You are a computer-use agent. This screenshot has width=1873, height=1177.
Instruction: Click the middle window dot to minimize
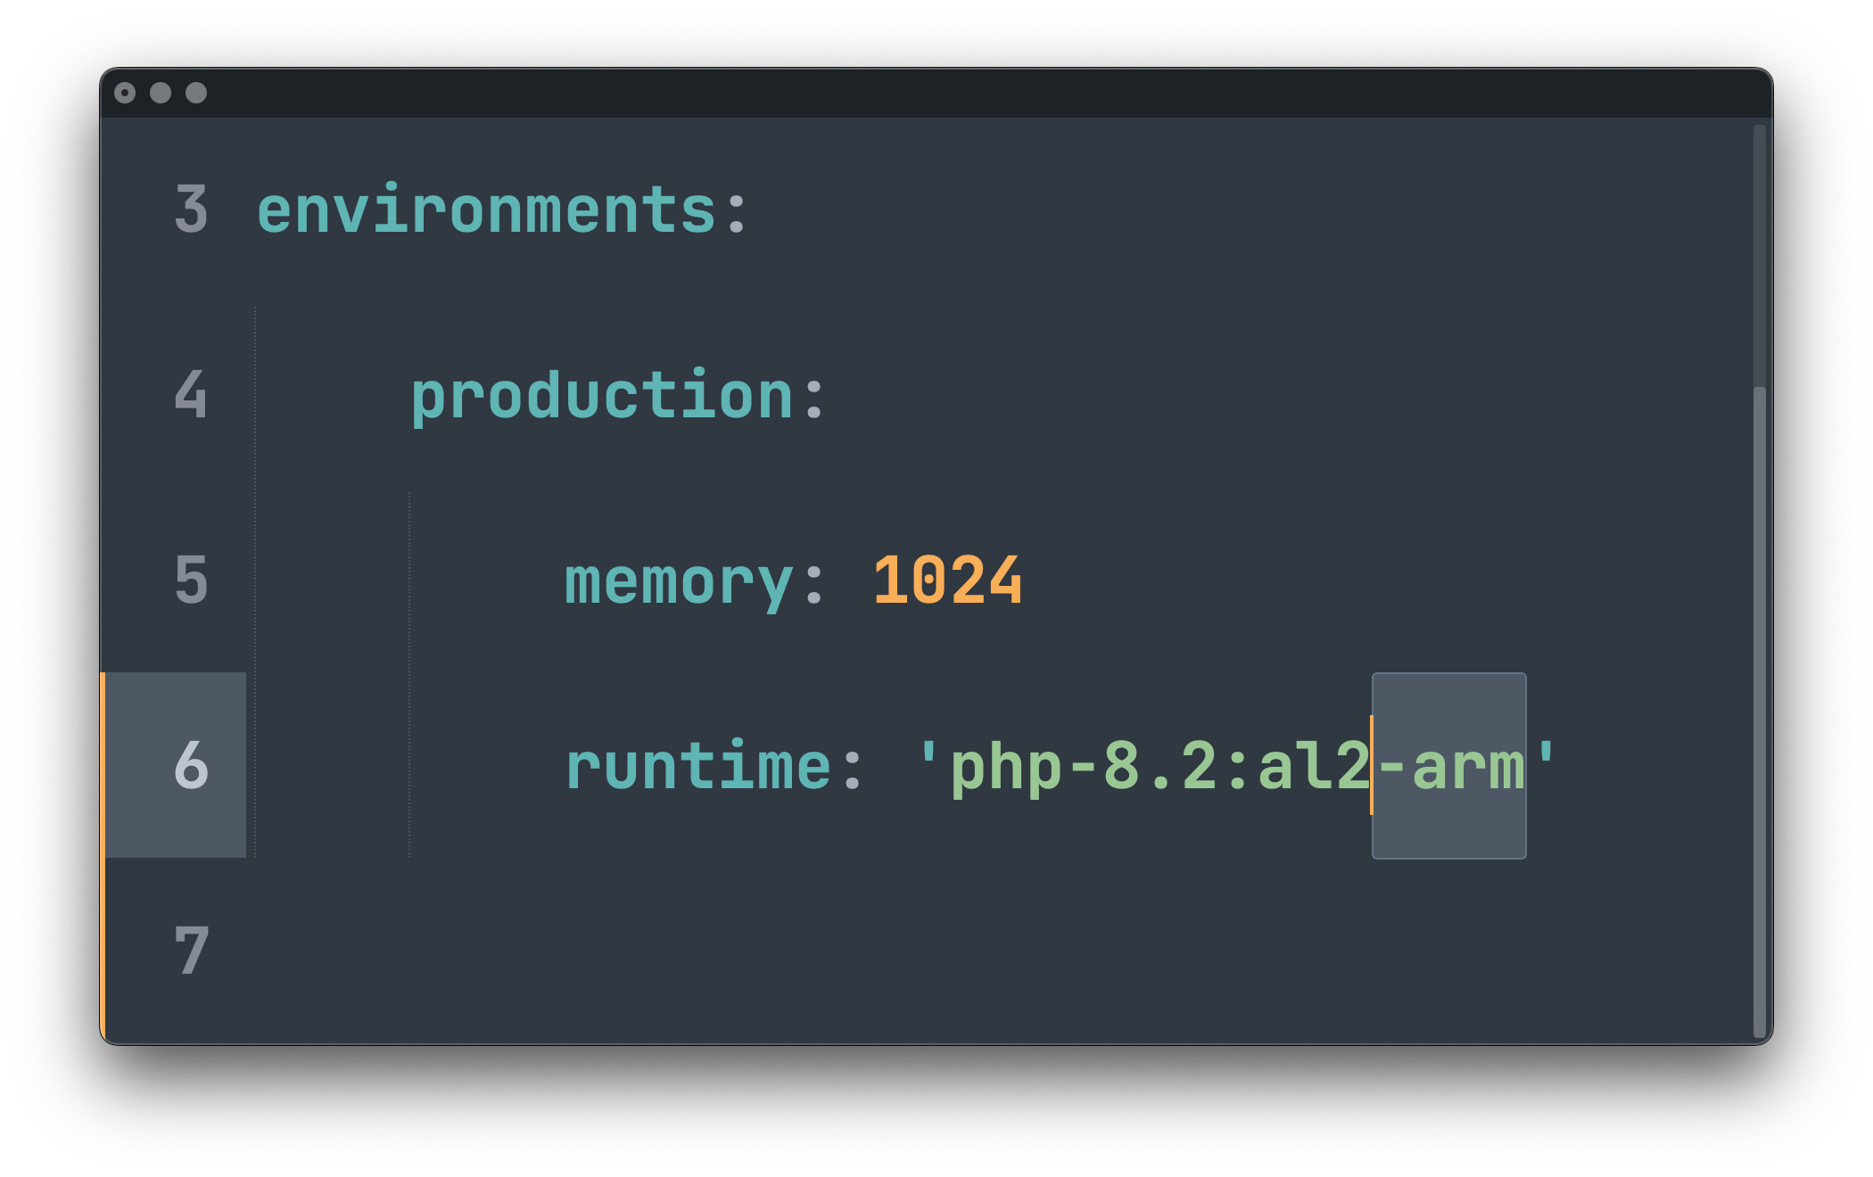tap(161, 93)
